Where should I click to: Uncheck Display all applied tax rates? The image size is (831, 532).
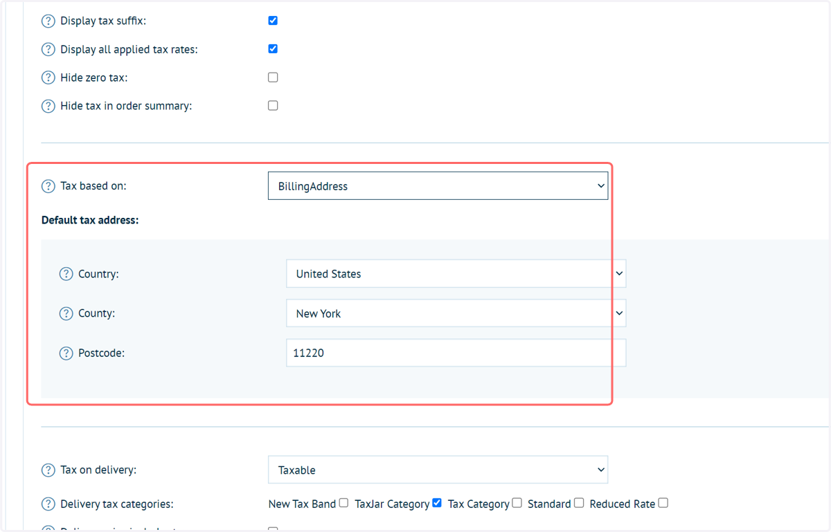(273, 49)
